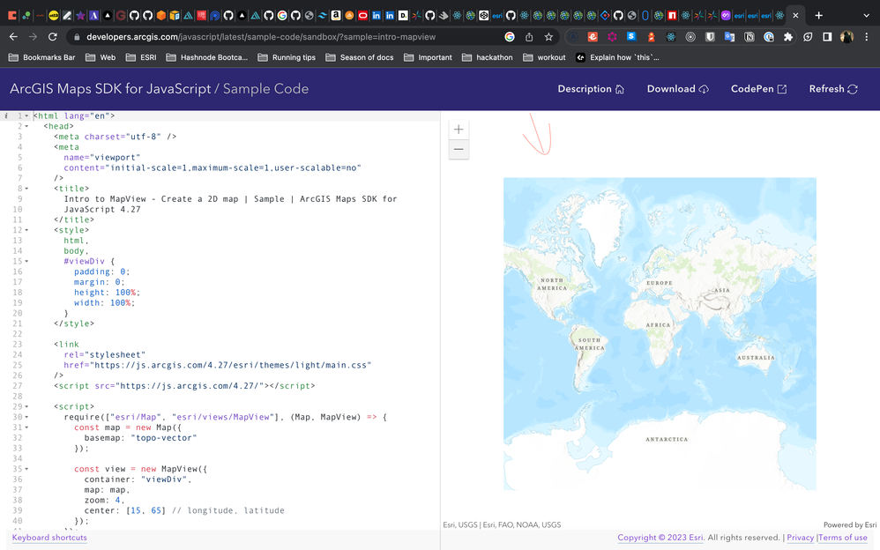This screenshot has width=880, height=550.
Task: Open the Season of docs bookmark folder
Action: [359, 57]
